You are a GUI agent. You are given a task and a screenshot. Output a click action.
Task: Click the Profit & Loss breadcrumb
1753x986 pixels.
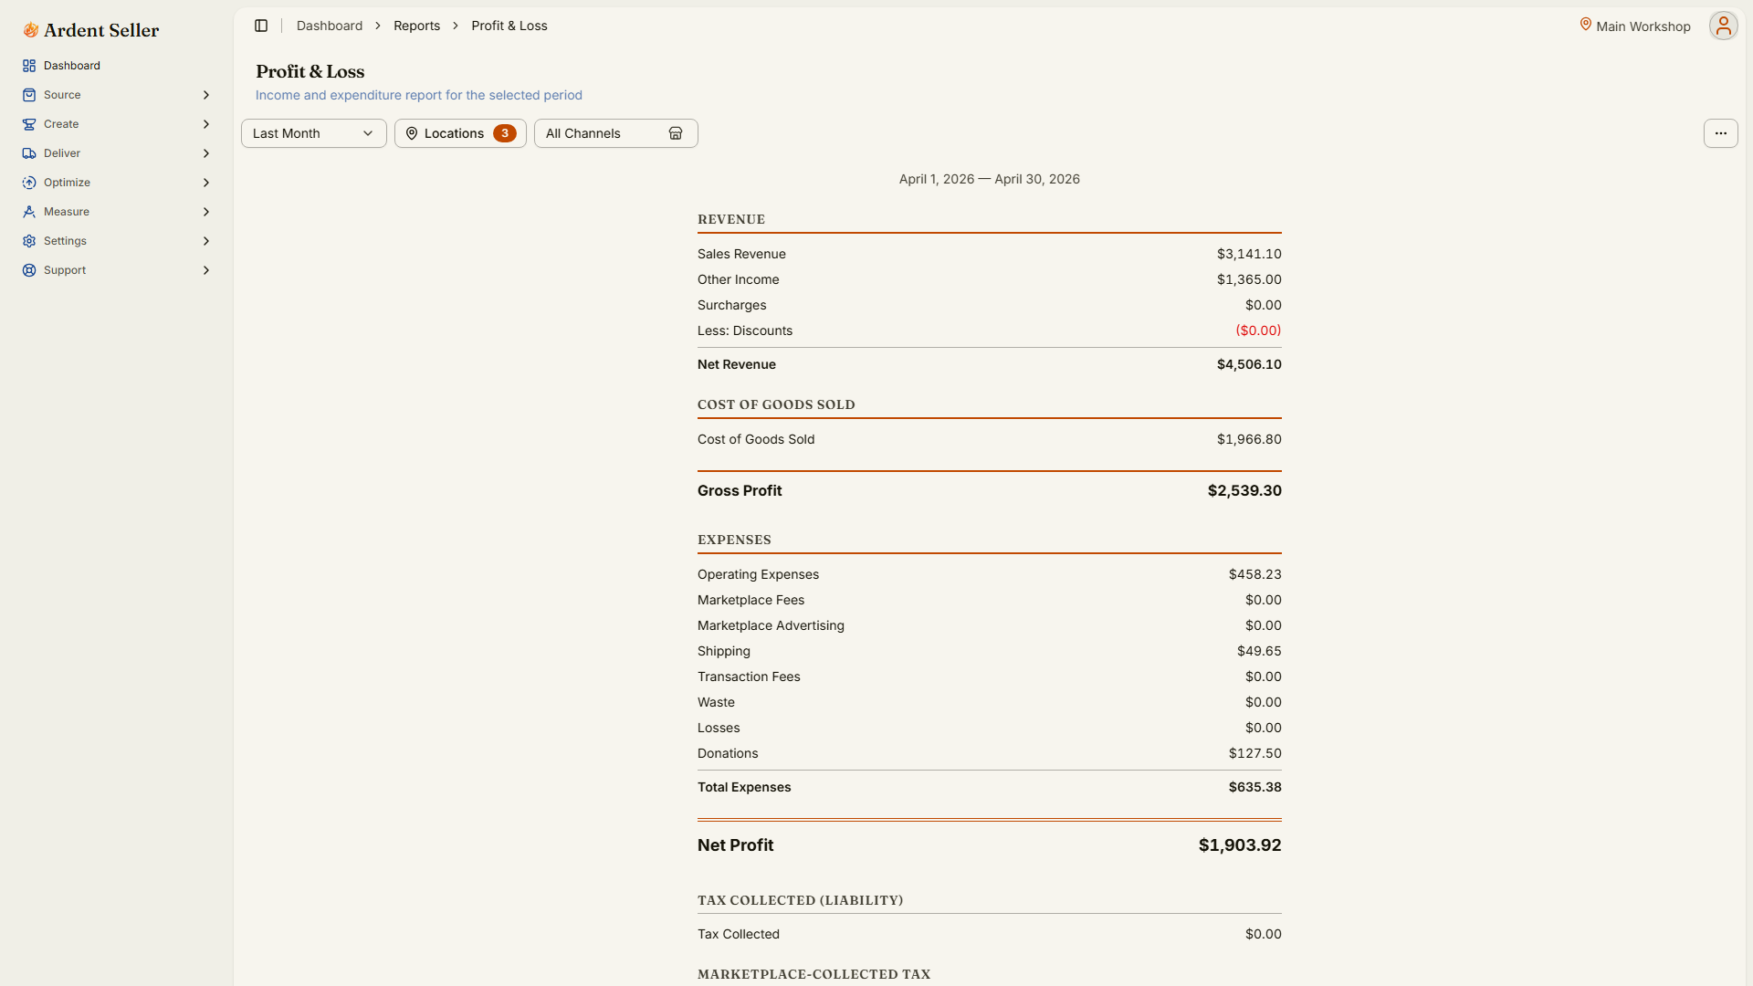509,26
